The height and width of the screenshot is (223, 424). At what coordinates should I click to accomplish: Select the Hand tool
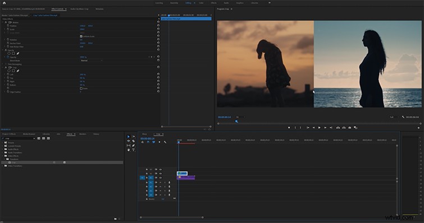(129, 150)
